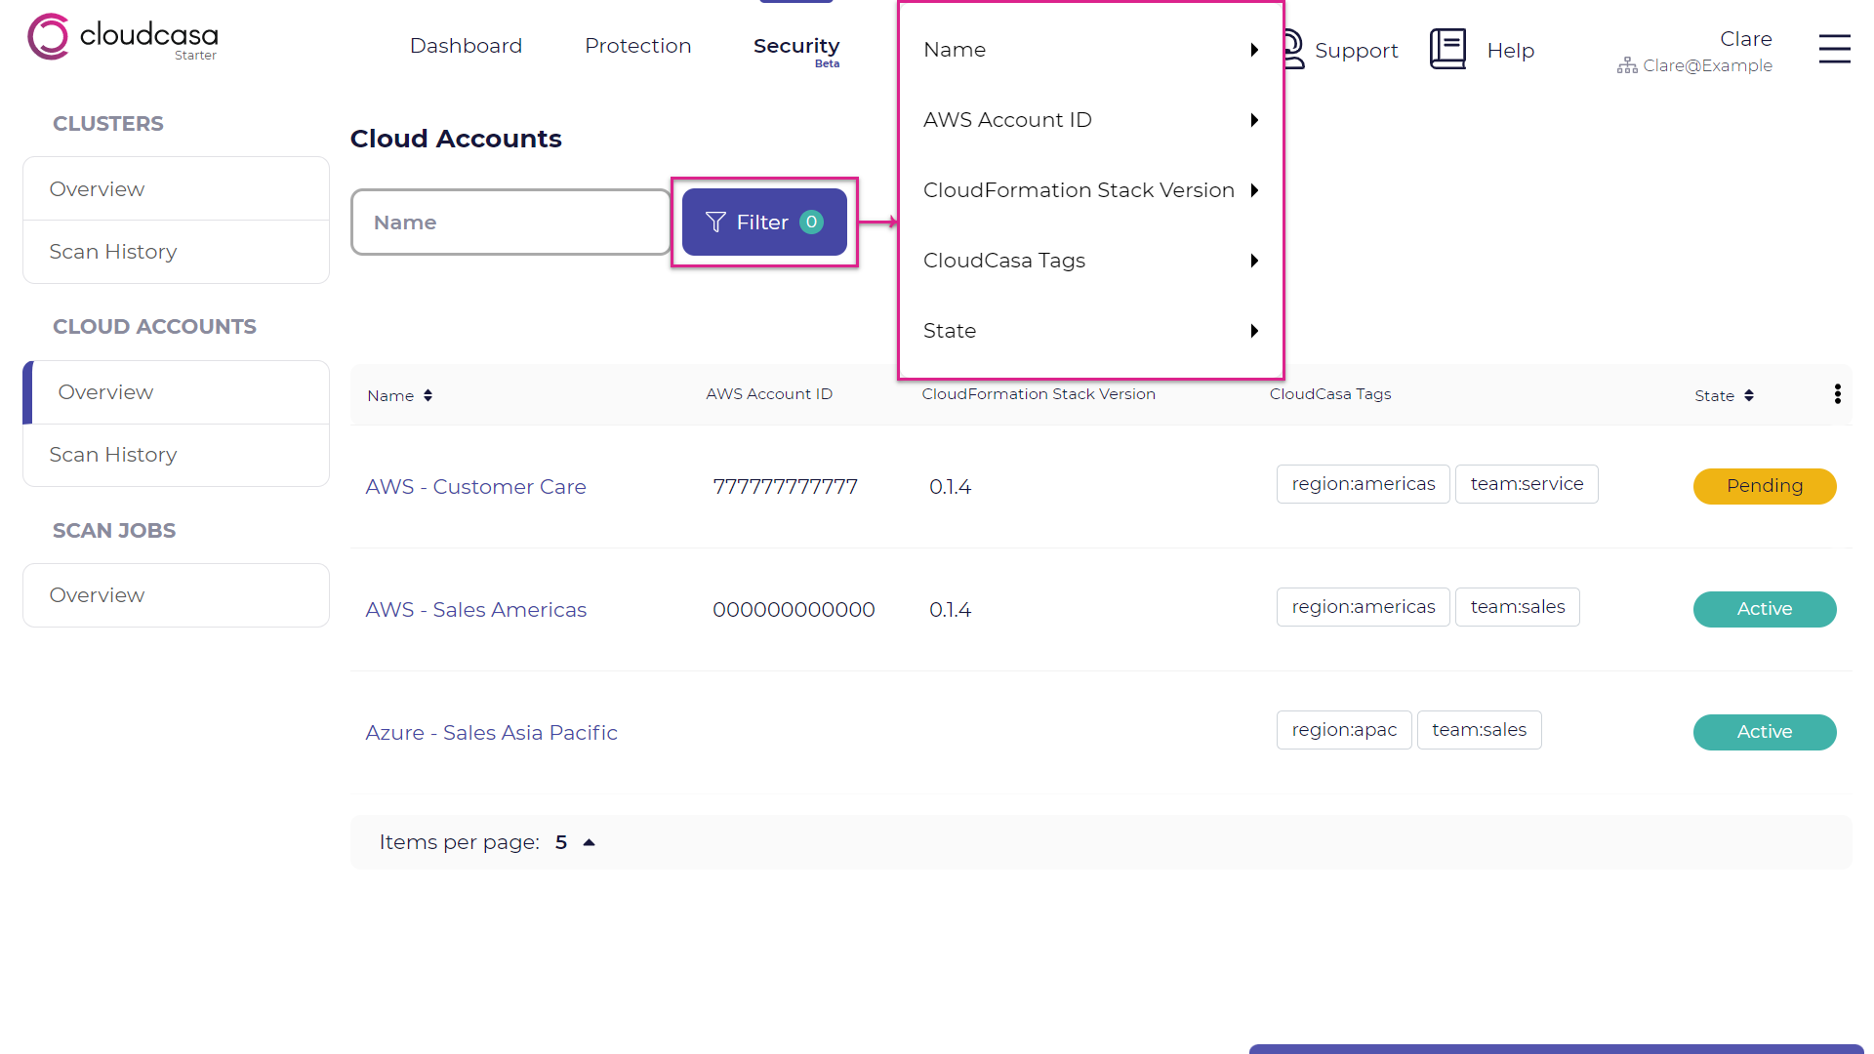Screen dimensions: 1874x1054
Task: Open the hamburger menu icon
Action: (x=1834, y=49)
